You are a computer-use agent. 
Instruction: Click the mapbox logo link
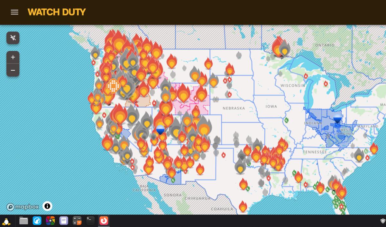pyautogui.click(x=23, y=207)
